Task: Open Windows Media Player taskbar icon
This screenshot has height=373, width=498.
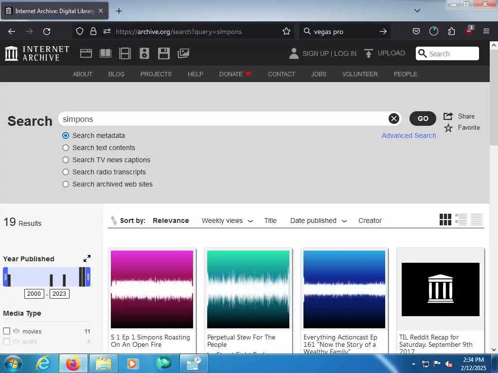Action: (x=132, y=363)
